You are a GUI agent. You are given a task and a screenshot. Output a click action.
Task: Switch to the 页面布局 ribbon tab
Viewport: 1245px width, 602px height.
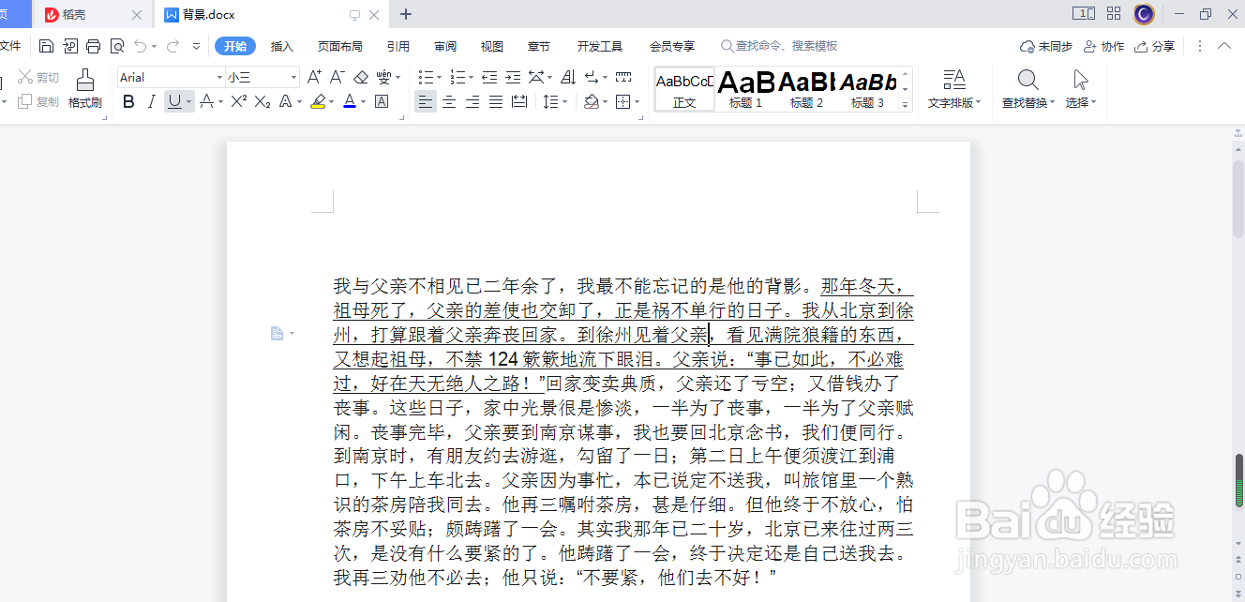[x=340, y=46]
